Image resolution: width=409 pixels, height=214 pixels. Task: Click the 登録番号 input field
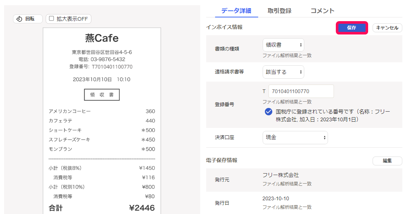tap(301, 91)
